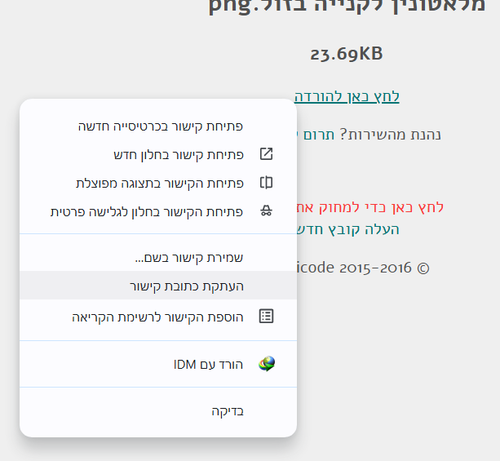500x461 pixels.
Task: Select פתיחת הקישור בחלון לגלישה פרטית
Action: point(158,211)
